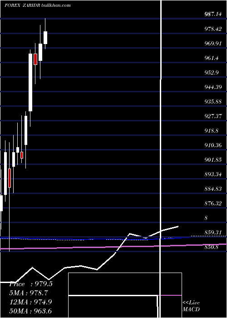Click the 987.14 price axis label
Viewport: 227px width, 318px height.
tap(213, 14)
